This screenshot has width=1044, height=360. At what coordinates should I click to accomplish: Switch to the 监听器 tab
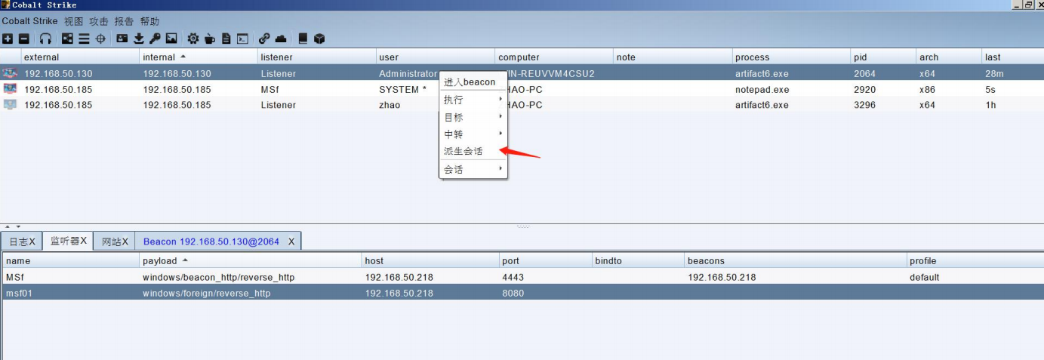68,242
